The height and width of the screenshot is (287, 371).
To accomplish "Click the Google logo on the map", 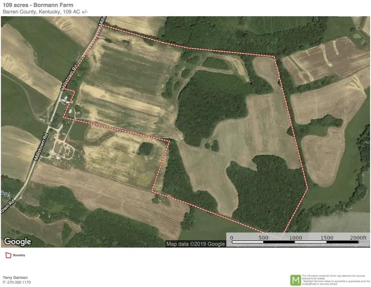I will 18,242.
